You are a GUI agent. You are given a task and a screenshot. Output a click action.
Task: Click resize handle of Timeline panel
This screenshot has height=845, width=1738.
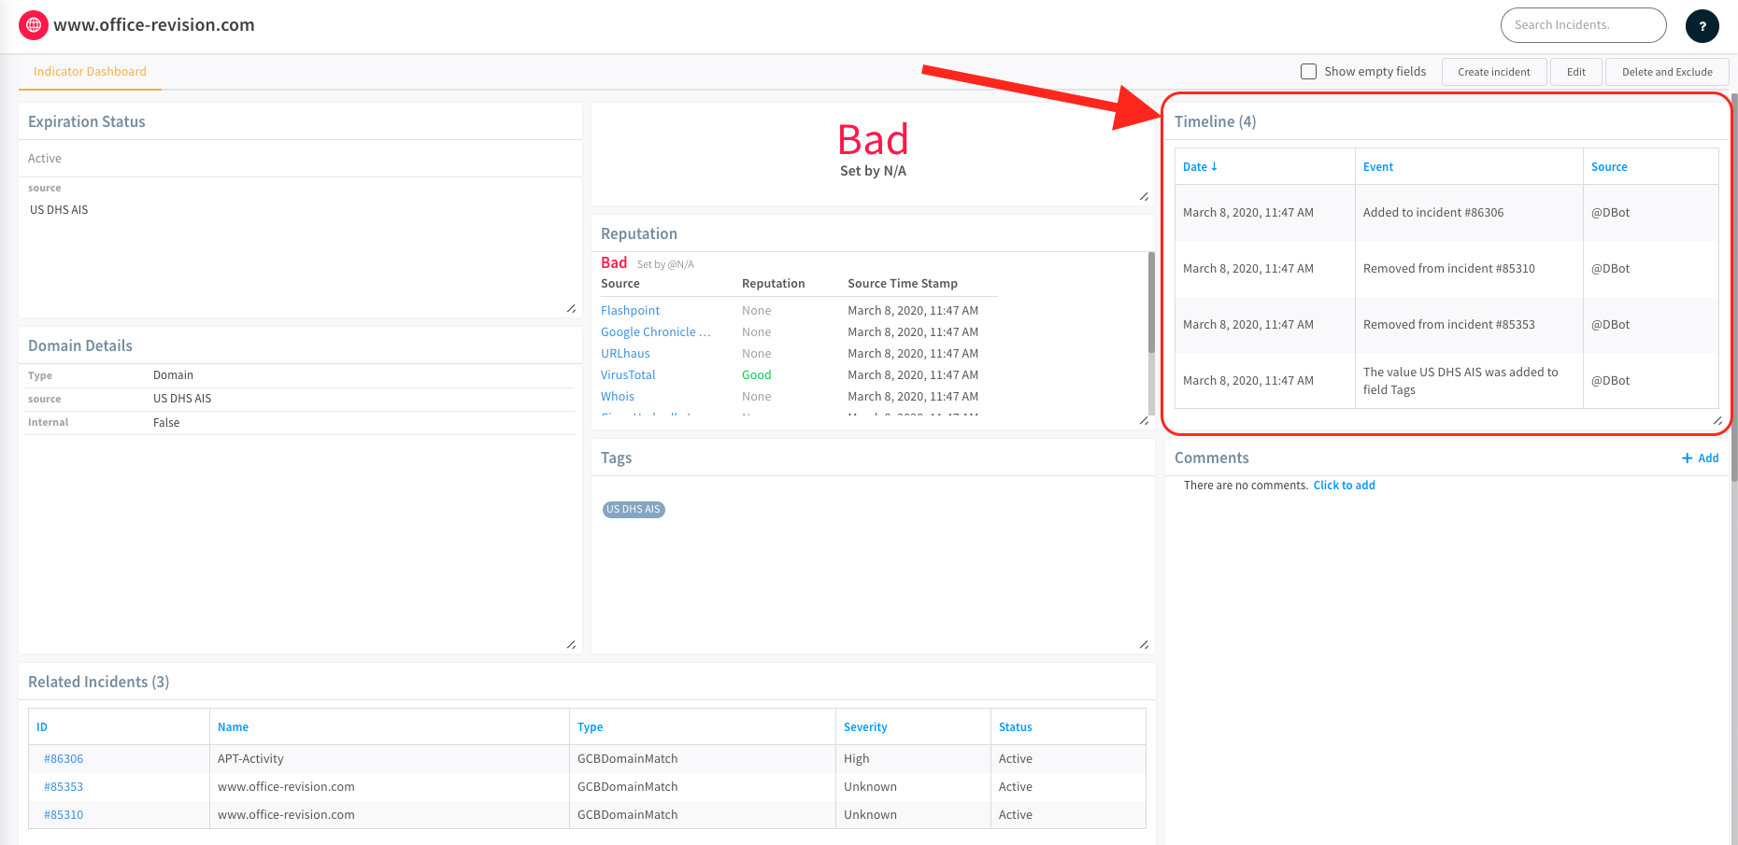(x=1717, y=421)
